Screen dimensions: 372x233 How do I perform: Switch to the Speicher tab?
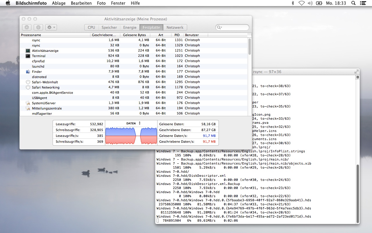(x=109, y=27)
